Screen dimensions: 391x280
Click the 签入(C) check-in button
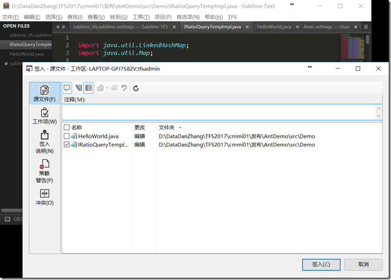point(321,265)
